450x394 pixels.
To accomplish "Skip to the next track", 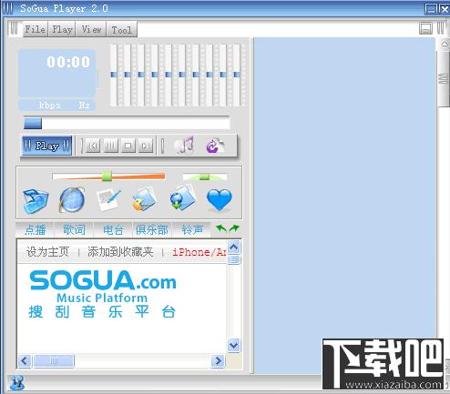I will [146, 146].
